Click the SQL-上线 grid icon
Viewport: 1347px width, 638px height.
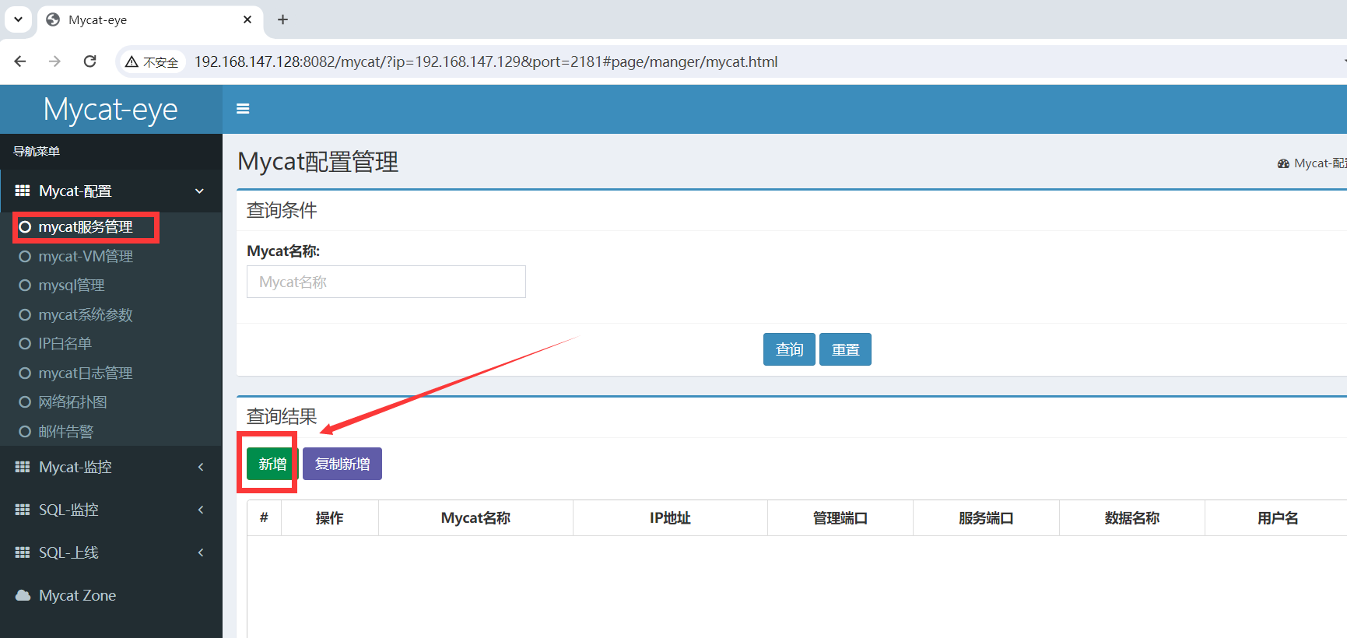pos(23,552)
